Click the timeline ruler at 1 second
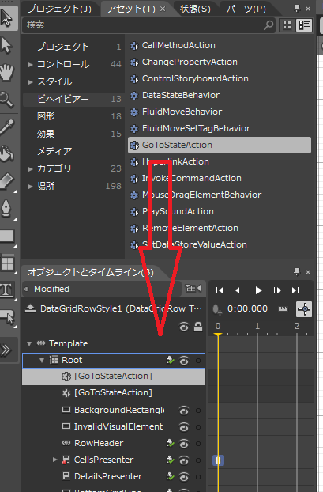The height and width of the screenshot is (492, 323). pos(257,327)
